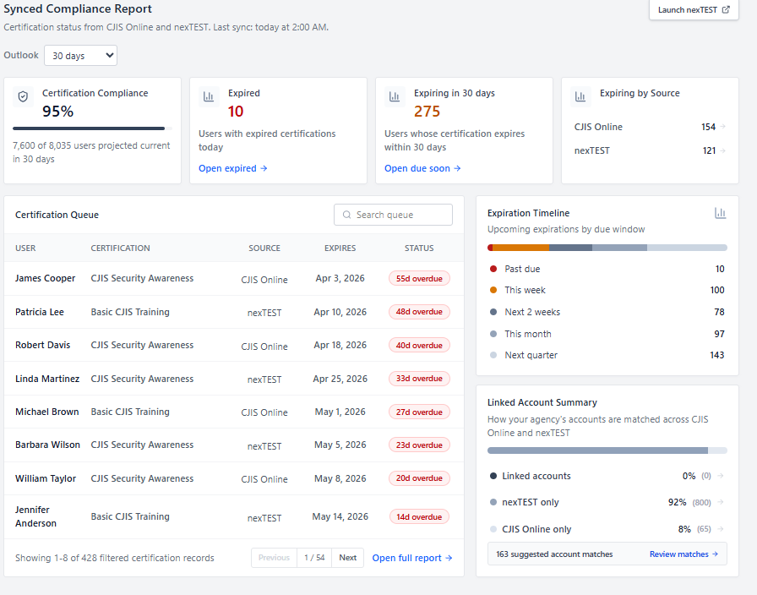Sort by SOURCE column header
The image size is (757, 595).
point(264,248)
